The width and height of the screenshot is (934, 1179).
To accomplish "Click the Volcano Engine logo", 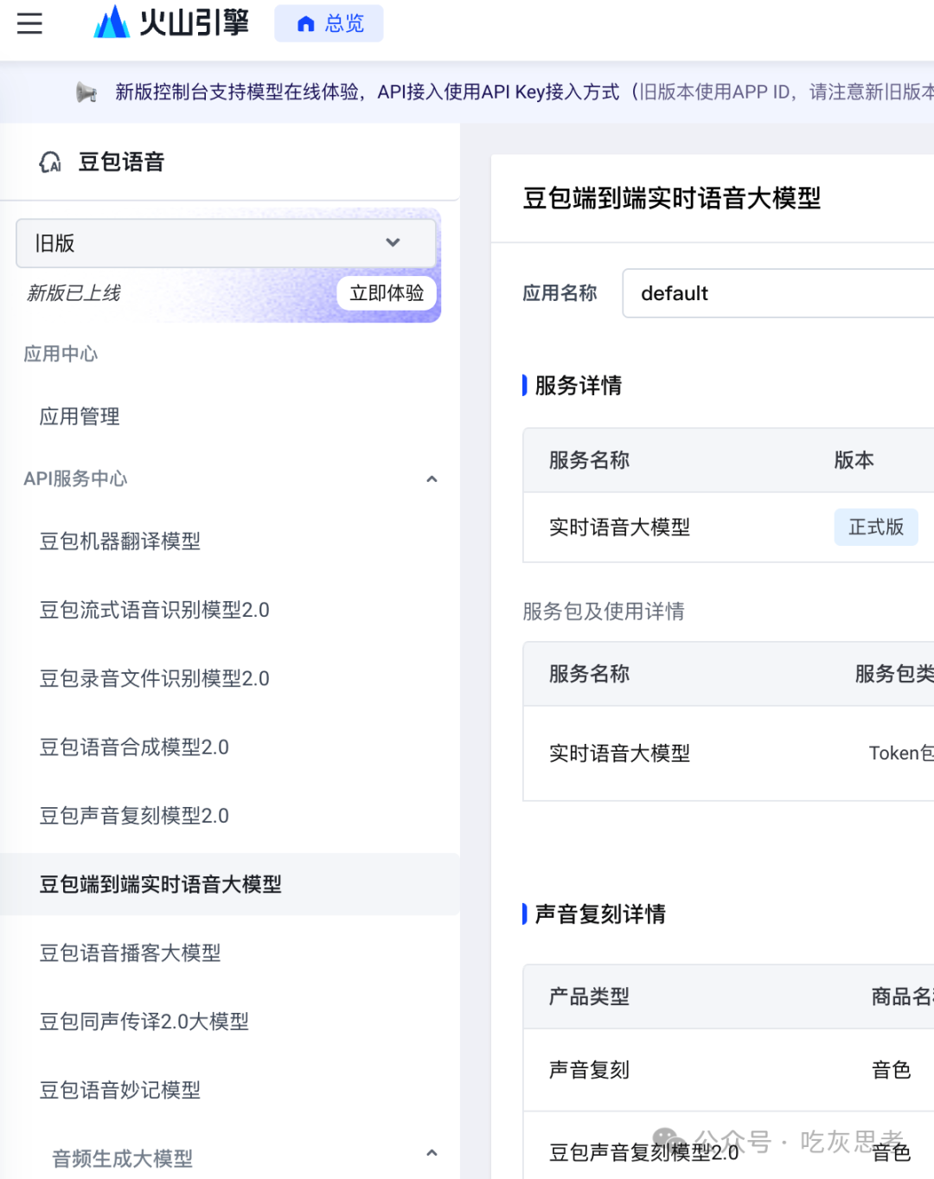I will click(171, 22).
